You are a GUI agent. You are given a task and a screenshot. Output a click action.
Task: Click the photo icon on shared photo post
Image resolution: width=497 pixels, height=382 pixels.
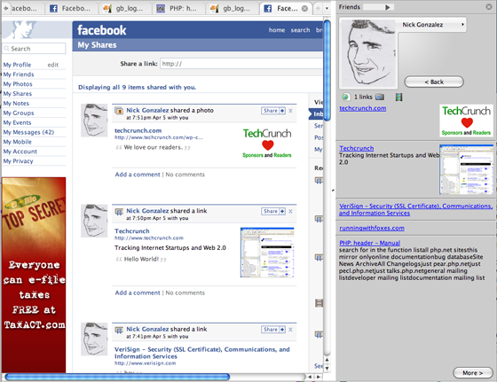(119, 111)
